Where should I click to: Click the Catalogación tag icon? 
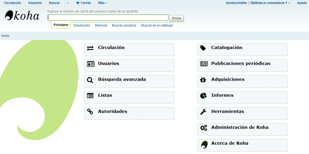point(203,48)
